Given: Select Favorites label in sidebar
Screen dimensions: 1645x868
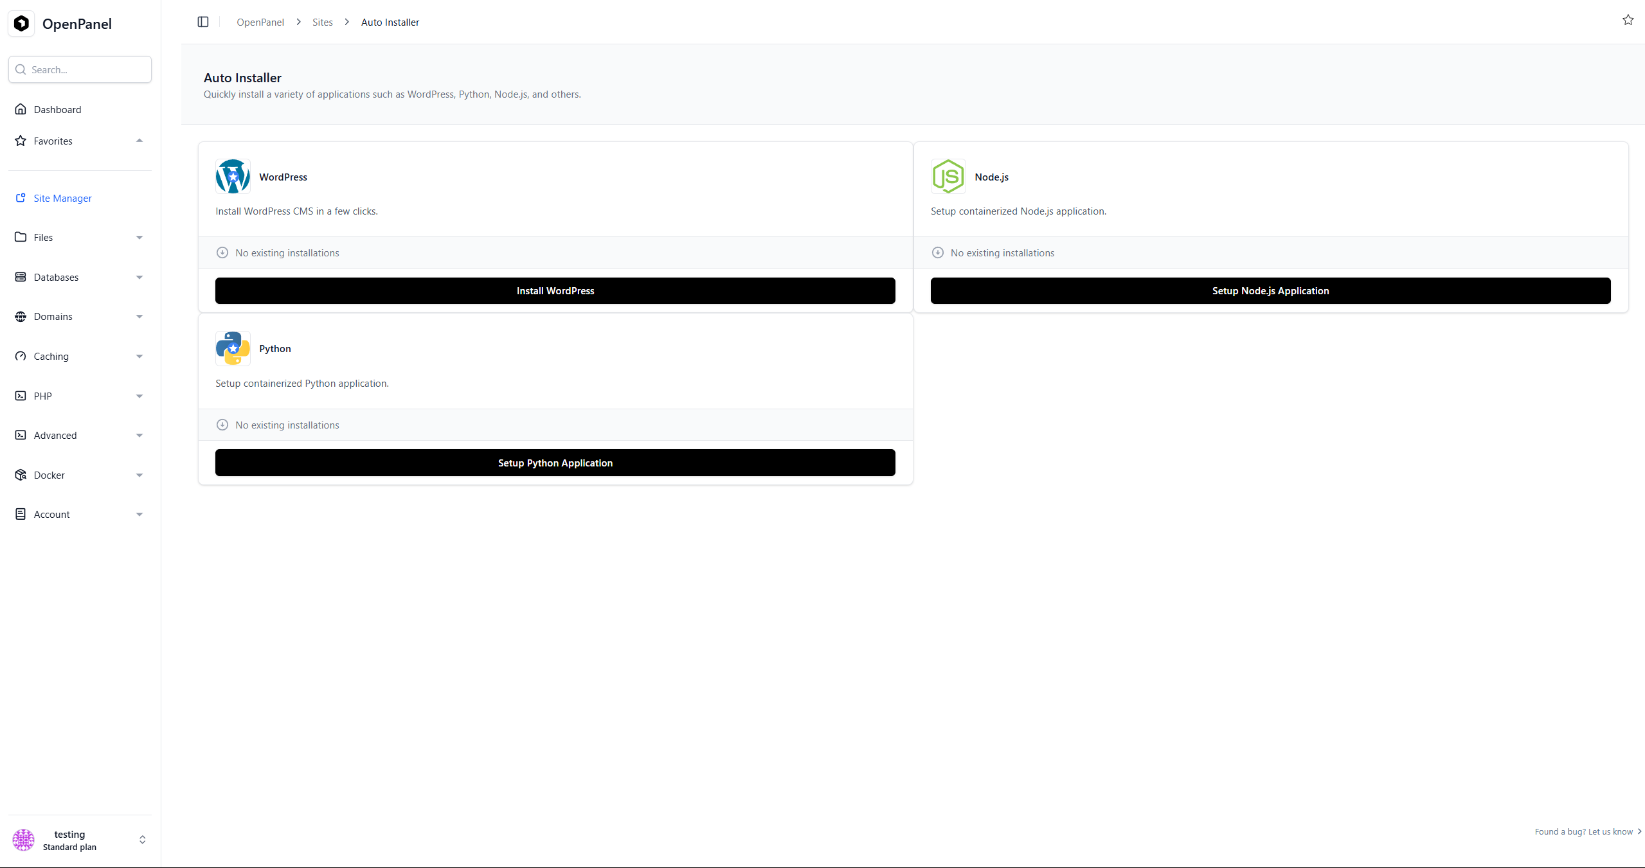Looking at the screenshot, I should 53,141.
